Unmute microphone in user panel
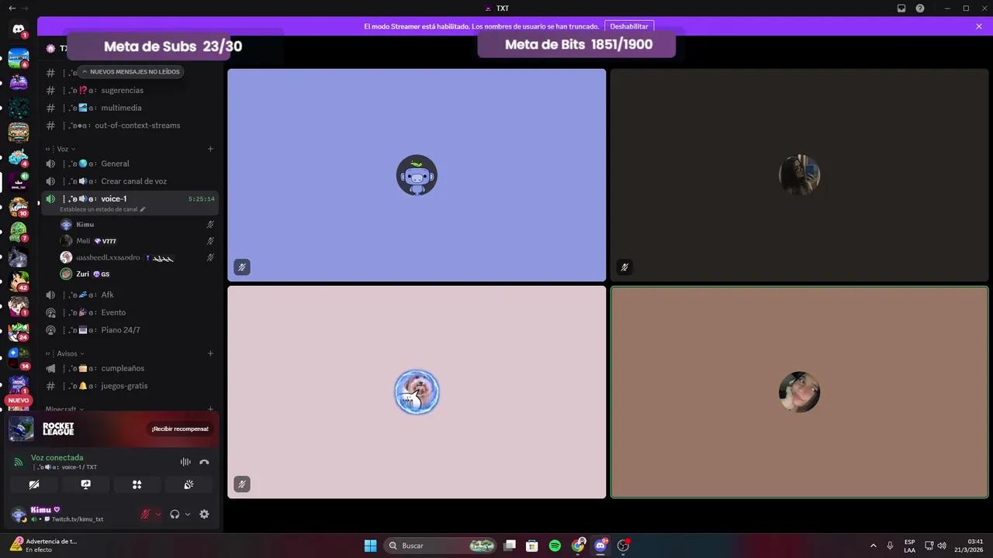 click(x=145, y=514)
